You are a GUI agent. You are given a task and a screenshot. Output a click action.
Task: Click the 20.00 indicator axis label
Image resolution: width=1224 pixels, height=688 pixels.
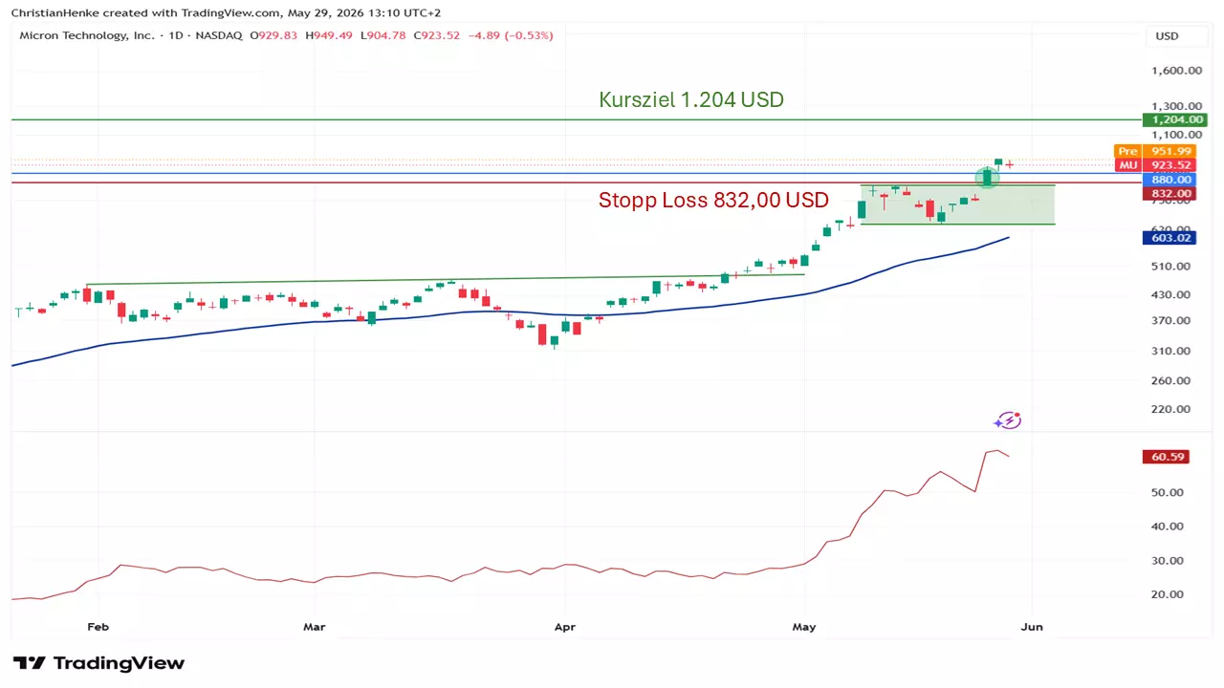(1169, 594)
